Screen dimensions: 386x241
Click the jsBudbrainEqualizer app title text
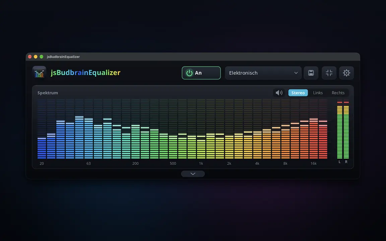pyautogui.click(x=86, y=73)
